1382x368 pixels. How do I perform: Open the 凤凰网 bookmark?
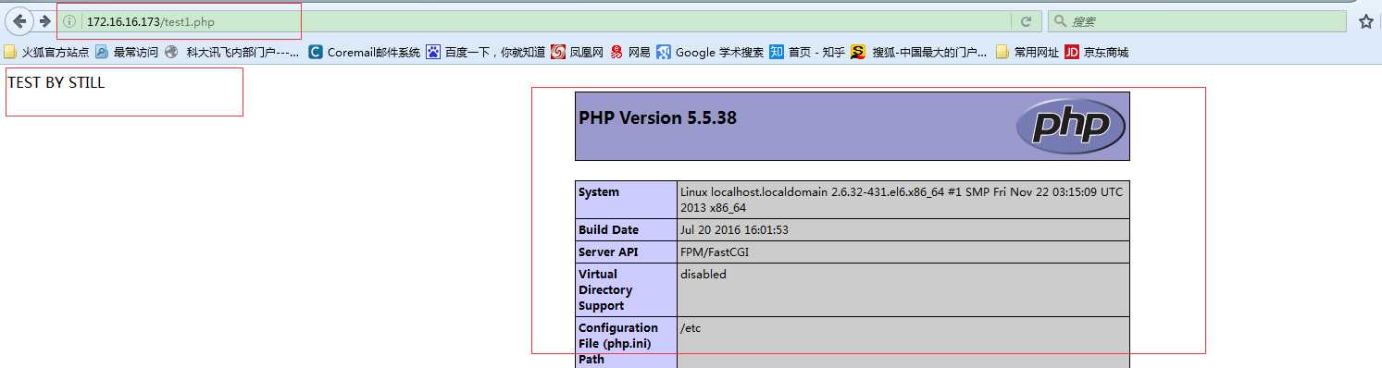click(578, 52)
